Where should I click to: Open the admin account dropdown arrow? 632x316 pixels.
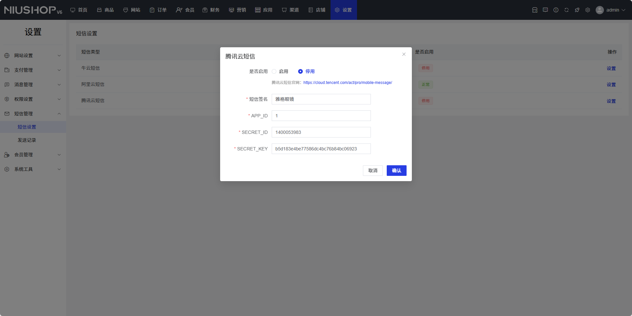(623, 10)
